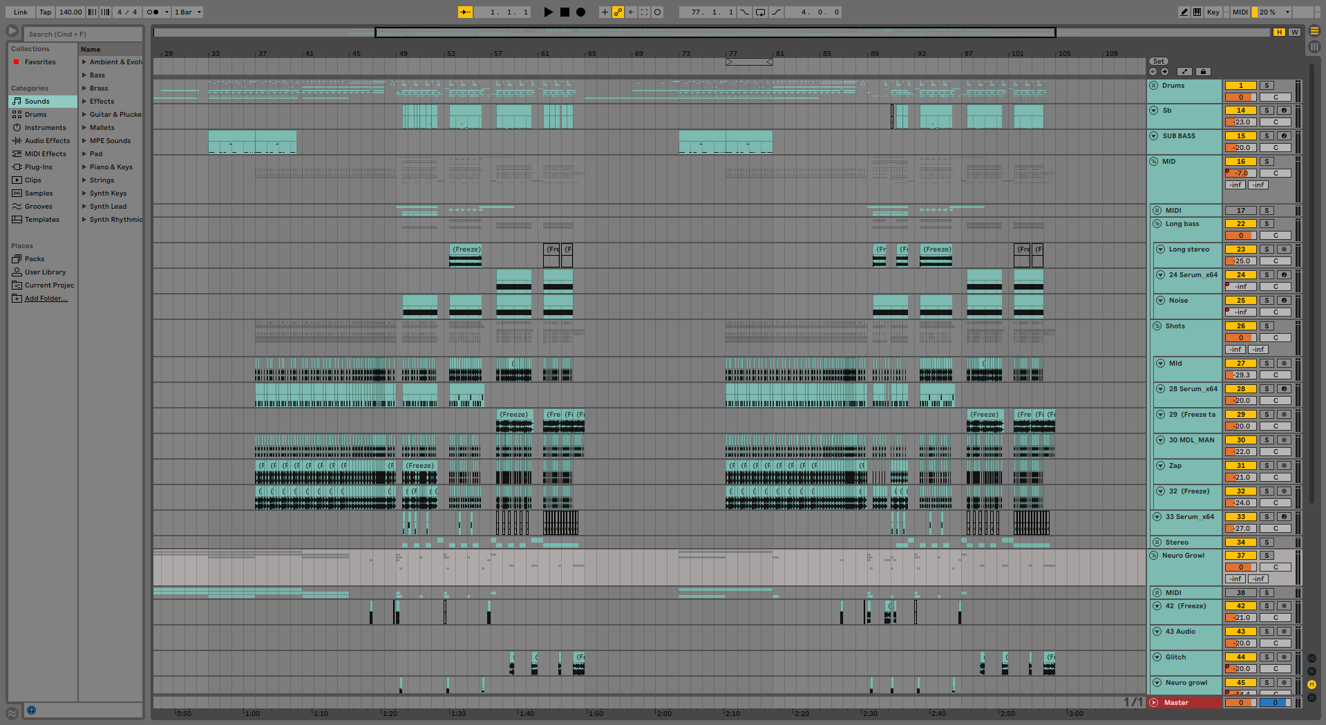The width and height of the screenshot is (1326, 725).
Task: Enable Key map mode
Action: (x=1213, y=12)
